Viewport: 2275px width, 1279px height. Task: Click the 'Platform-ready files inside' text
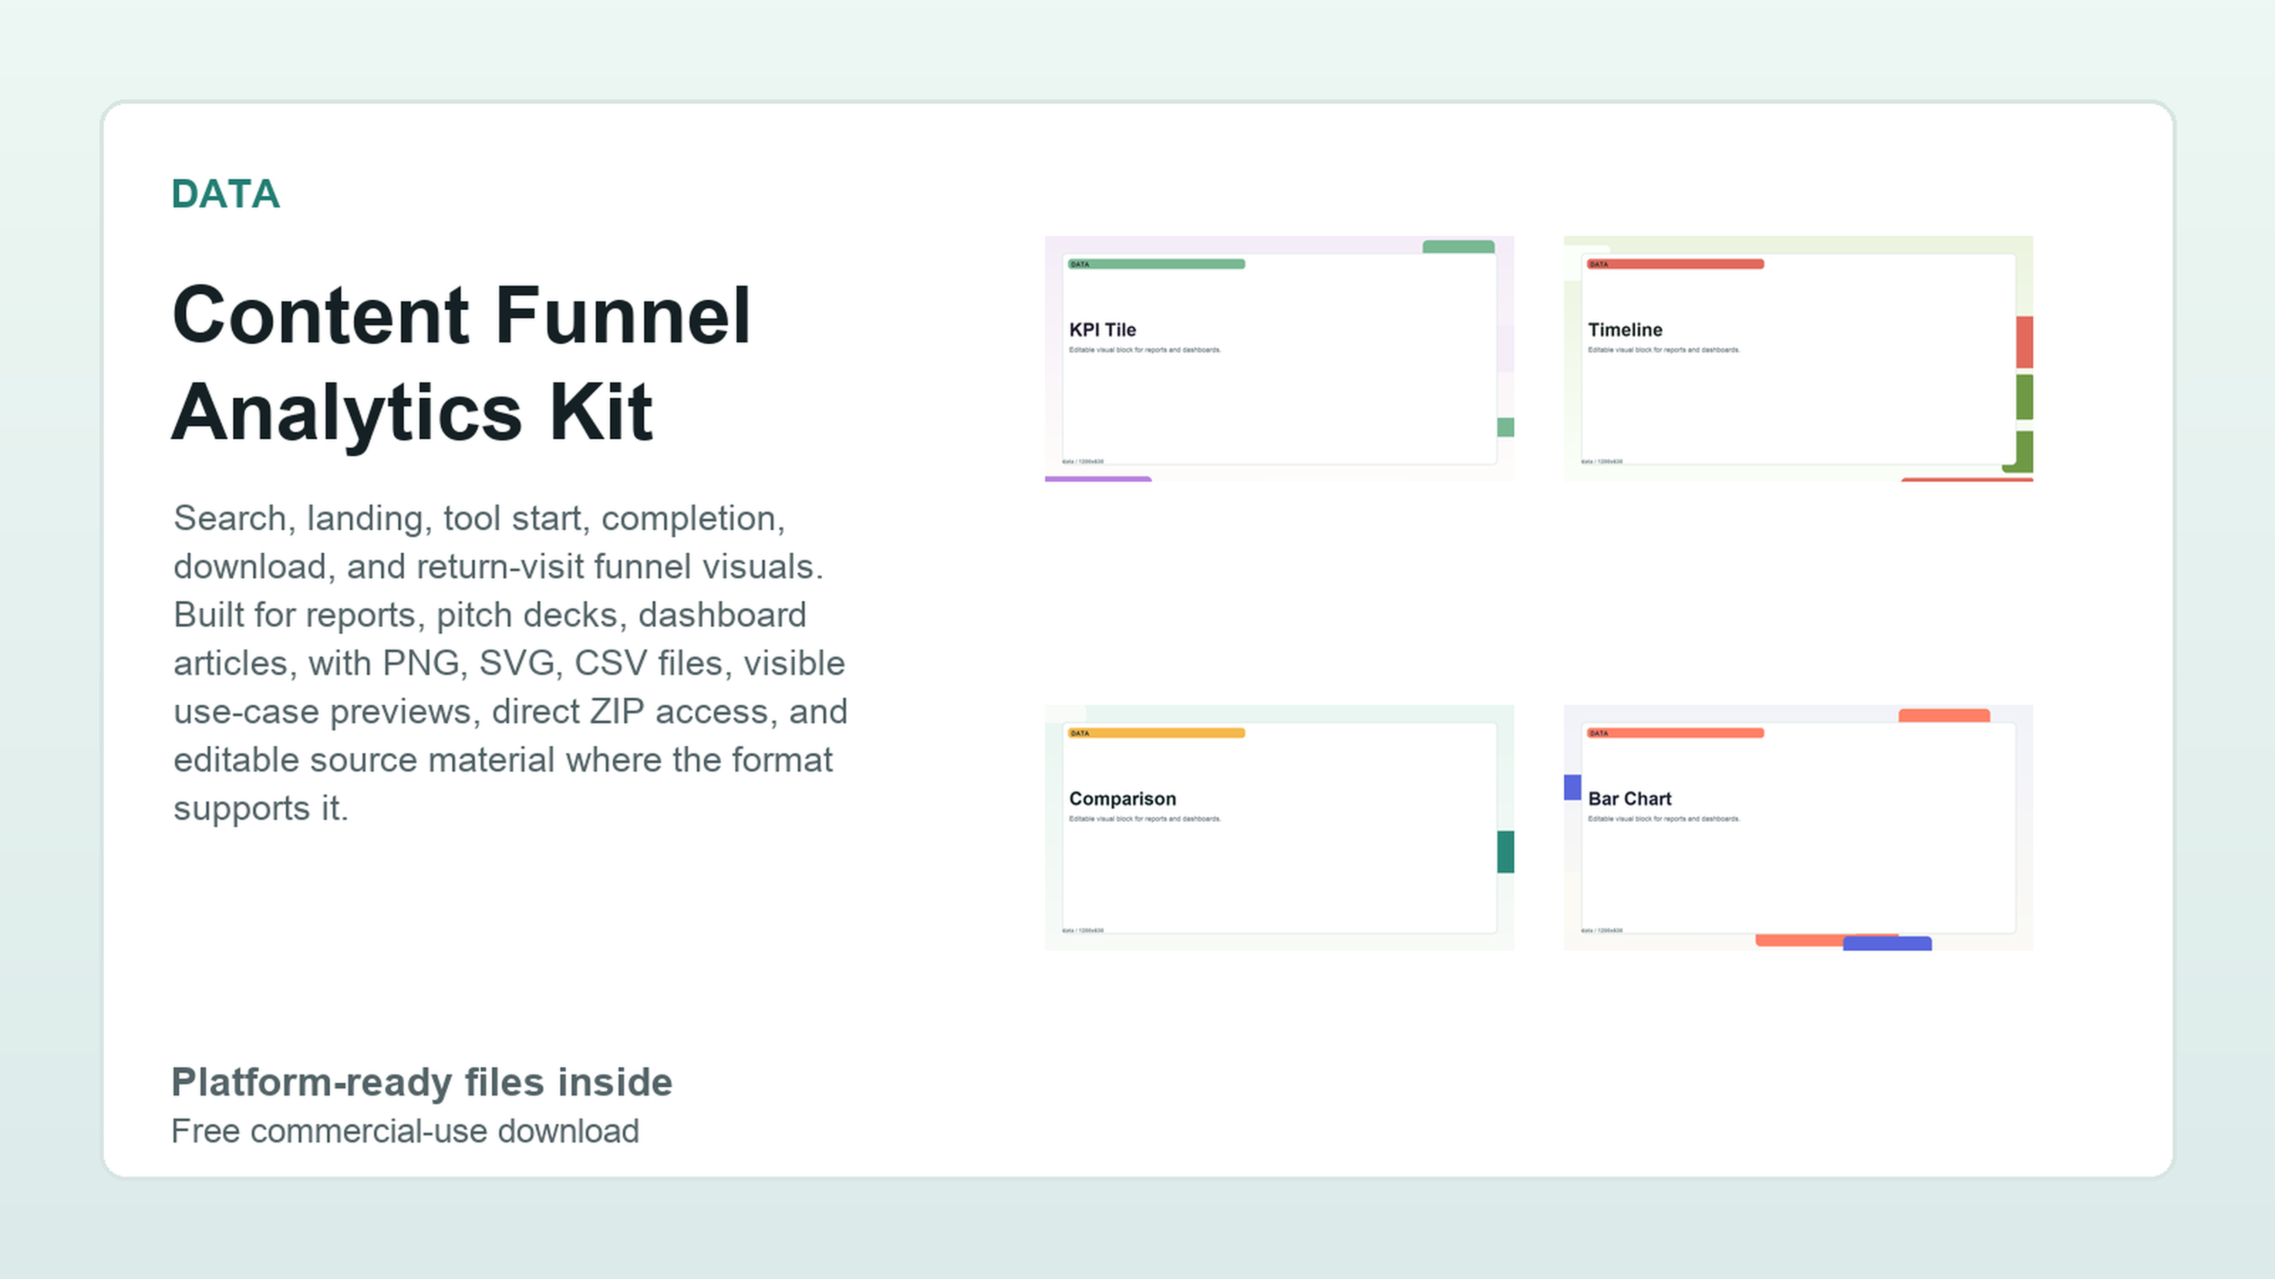click(x=422, y=1082)
